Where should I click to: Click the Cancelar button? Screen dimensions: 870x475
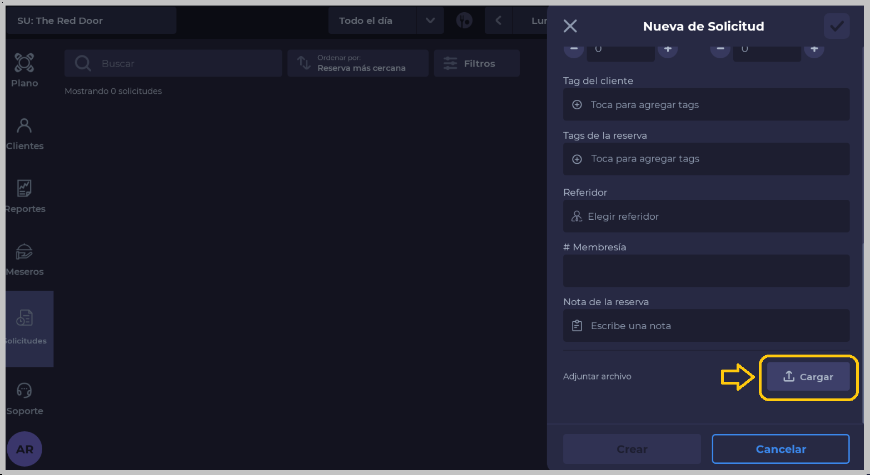(x=780, y=449)
